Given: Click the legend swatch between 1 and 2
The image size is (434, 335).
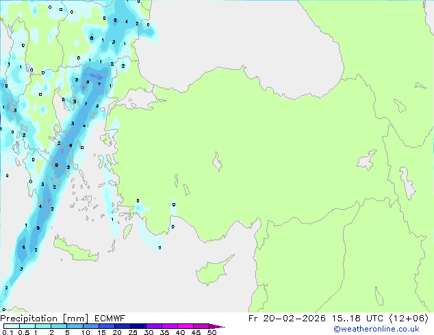Looking at the screenshot, I should (43, 326).
